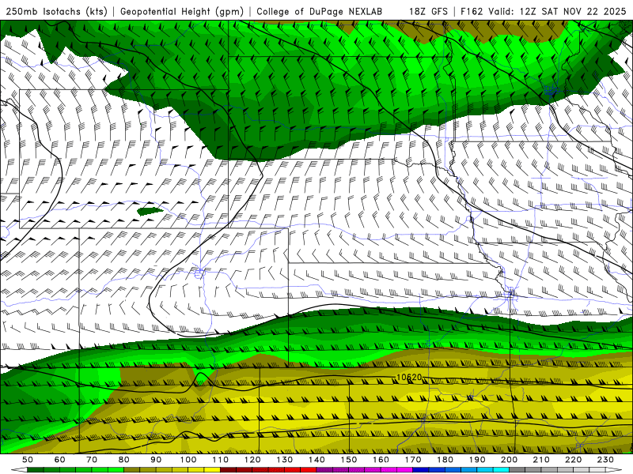Click the 80 knot scale label
The width and height of the screenshot is (633, 474).
coord(124,460)
